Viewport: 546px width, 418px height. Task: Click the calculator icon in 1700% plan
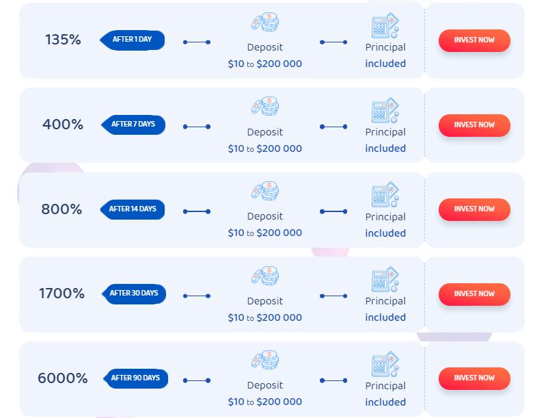385,279
